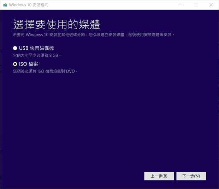Click the note about burning ISO to DVD
Screen dimensions: 219x189
[x=45, y=71]
